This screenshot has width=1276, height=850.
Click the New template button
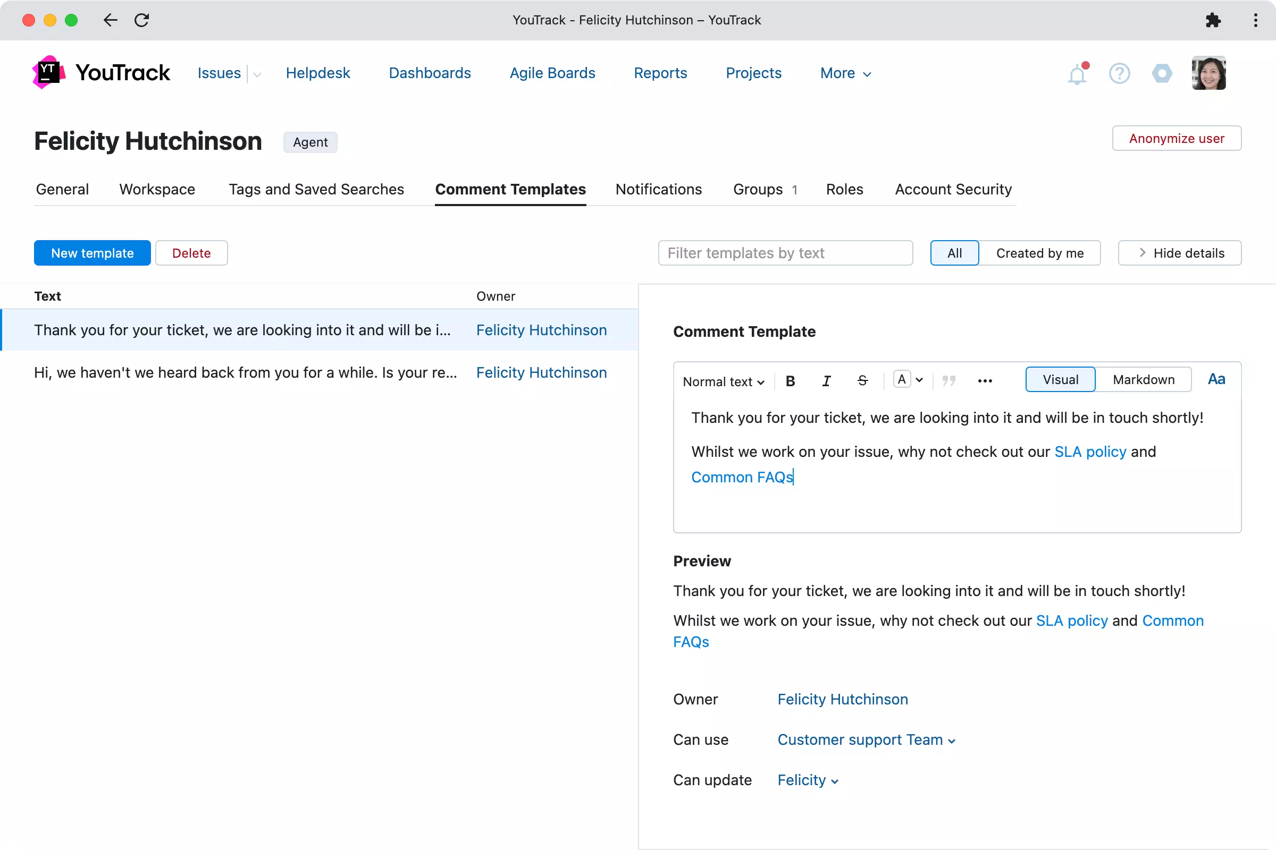click(x=91, y=253)
